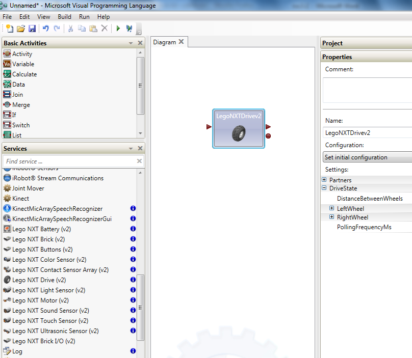Show info for Lego NXT Motor (v2)
This screenshot has width=412, height=358.
(133, 300)
